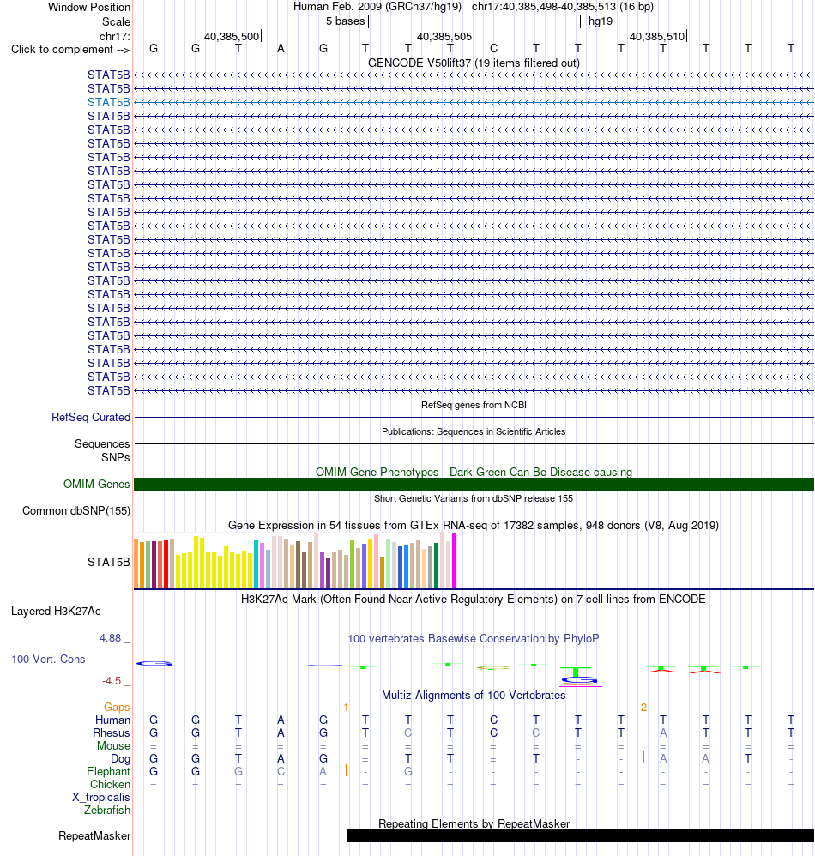This screenshot has height=856, width=815.
Task: Click 'Gene Expression in 54 tissues from GTEx' title
Action: click(474, 525)
